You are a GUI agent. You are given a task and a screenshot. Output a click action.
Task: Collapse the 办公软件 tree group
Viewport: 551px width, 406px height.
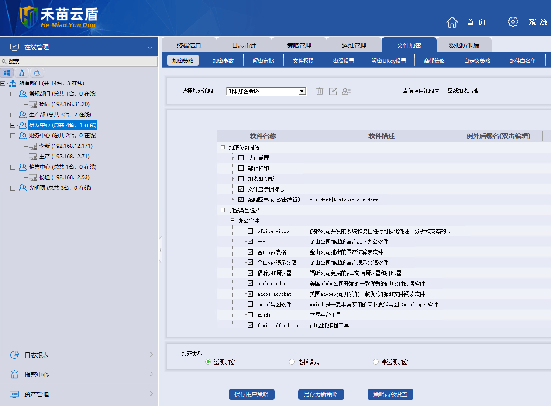(233, 221)
